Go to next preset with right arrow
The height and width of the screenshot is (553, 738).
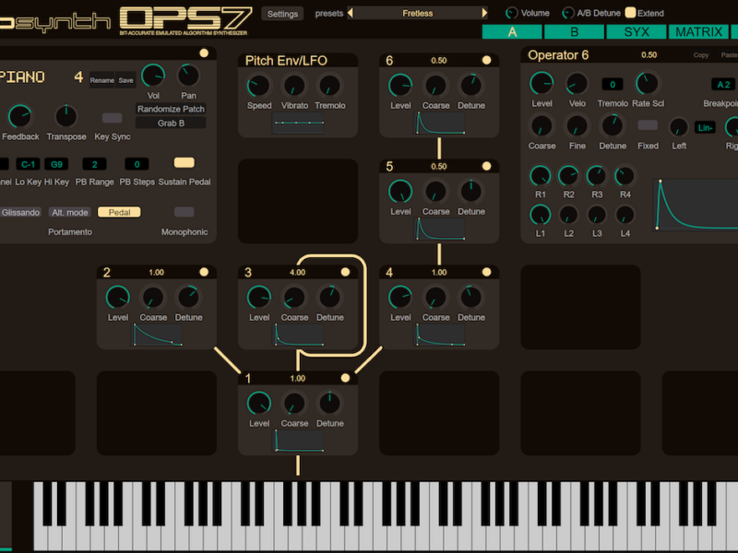click(x=485, y=13)
